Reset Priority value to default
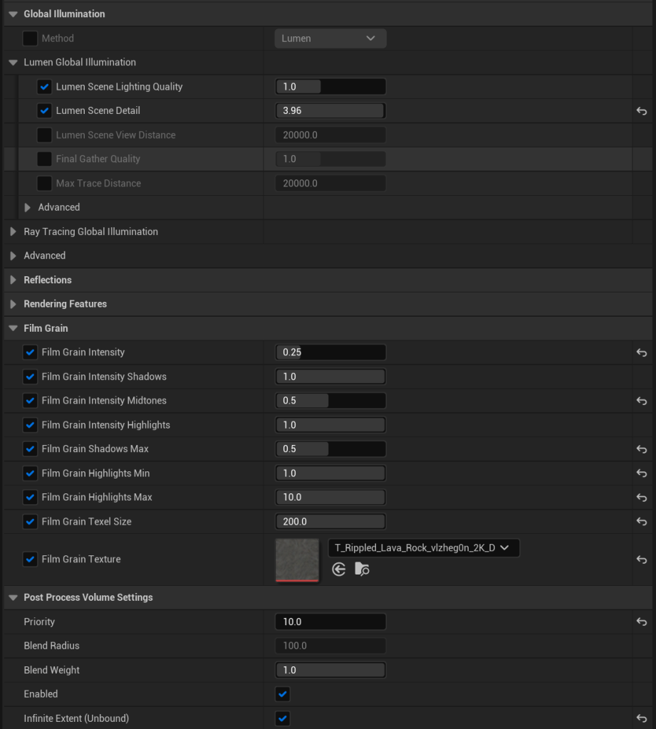Image resolution: width=656 pixels, height=729 pixels. pyautogui.click(x=641, y=622)
